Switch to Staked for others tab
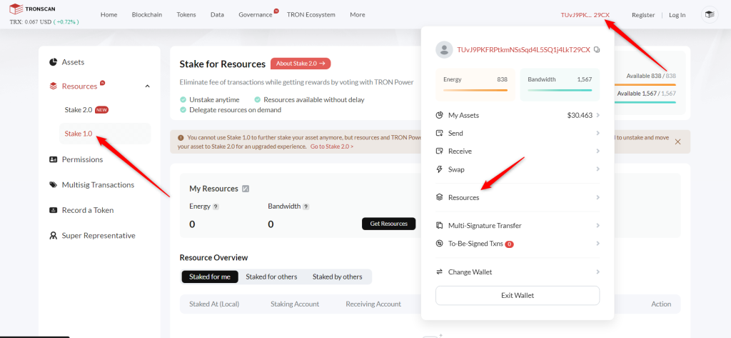731x338 pixels. point(271,277)
